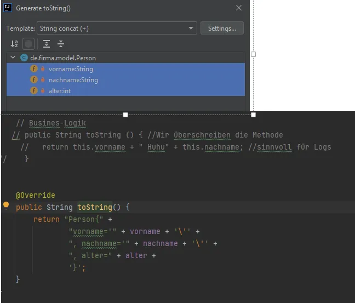Click the "vorname='" string literal
The image size is (355, 303).
tap(93, 231)
